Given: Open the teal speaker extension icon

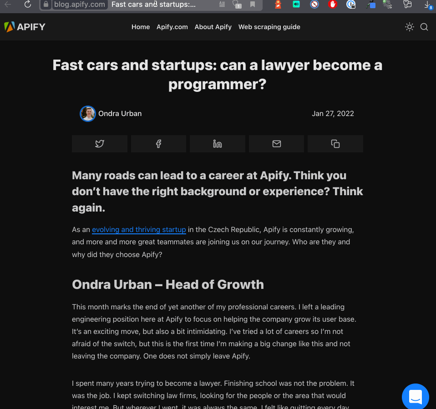Looking at the screenshot, I should tap(296, 5).
